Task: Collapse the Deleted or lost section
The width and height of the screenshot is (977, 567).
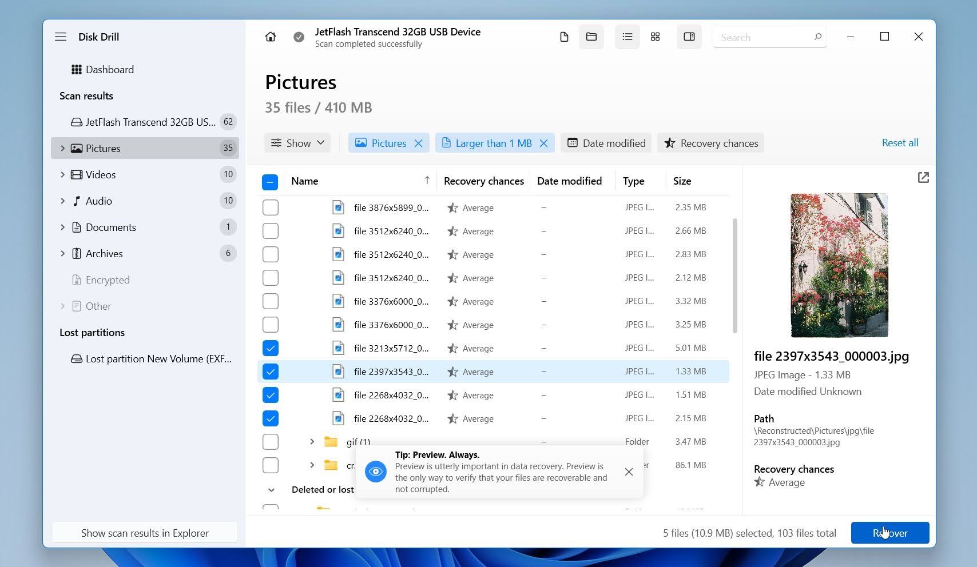Action: pos(271,490)
